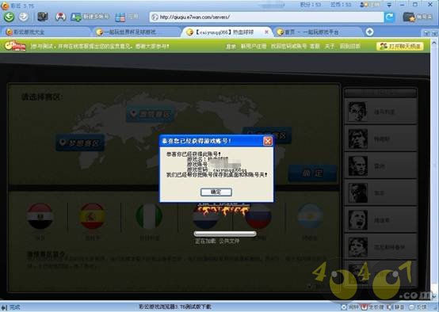Click the 新用户注册 link in the green bar

[254, 46]
